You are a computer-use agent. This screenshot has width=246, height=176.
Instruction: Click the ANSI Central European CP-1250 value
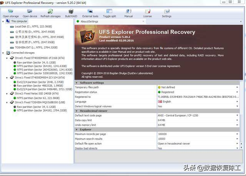(x=178, y=115)
